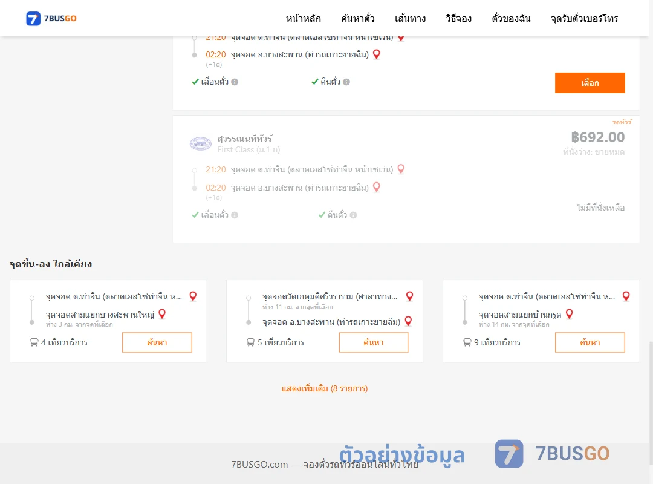Click the 7BUSGO logo in the header

click(51, 18)
